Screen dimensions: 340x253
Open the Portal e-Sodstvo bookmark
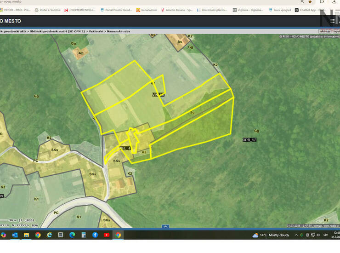click(x=47, y=10)
